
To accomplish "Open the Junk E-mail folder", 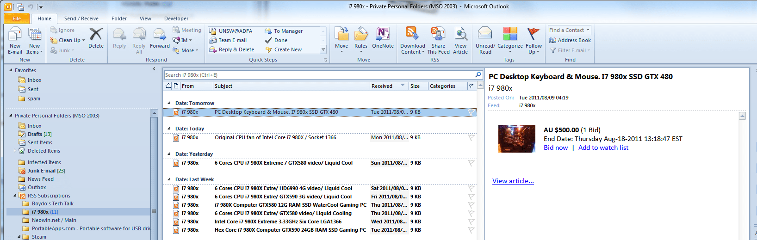I will 42,171.
